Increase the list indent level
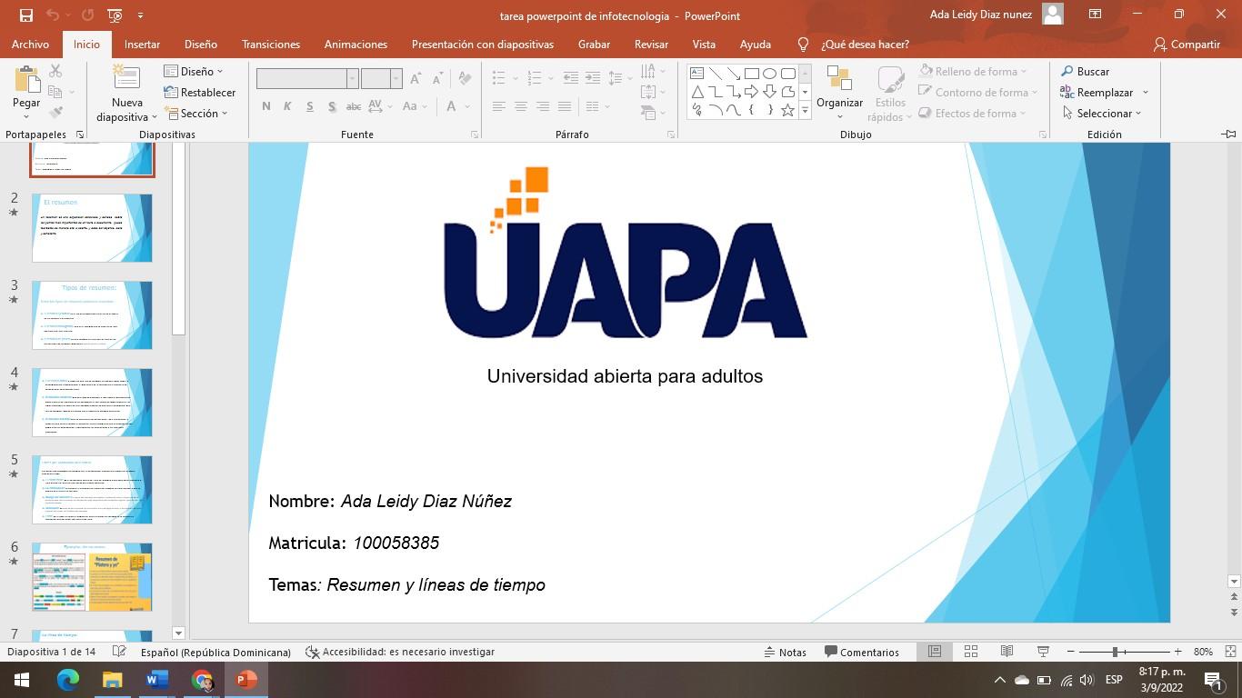The image size is (1242, 698). pyautogui.click(x=592, y=78)
